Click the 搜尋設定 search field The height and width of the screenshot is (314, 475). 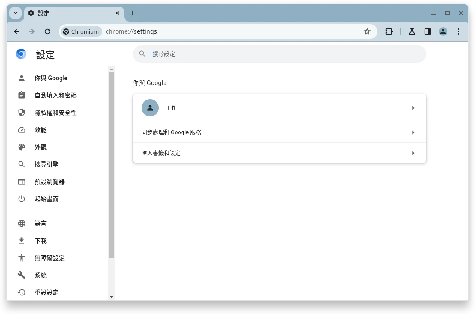coord(285,54)
